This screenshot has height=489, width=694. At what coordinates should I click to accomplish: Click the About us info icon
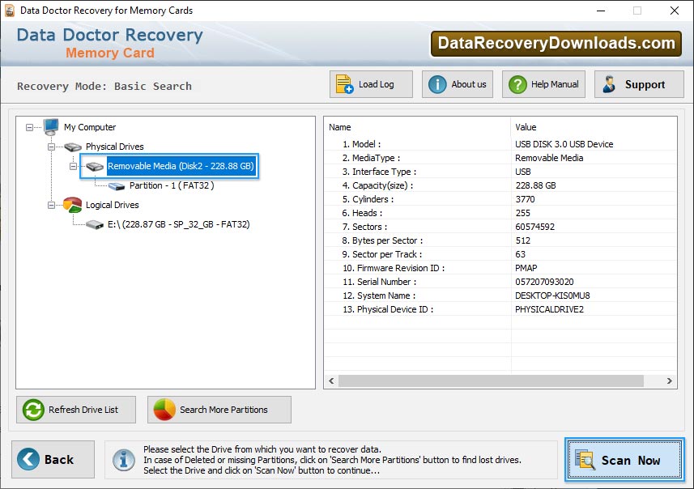coord(437,84)
